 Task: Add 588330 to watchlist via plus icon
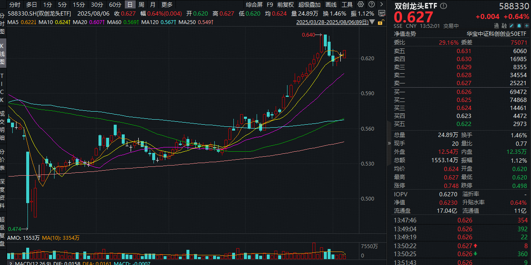526,25
